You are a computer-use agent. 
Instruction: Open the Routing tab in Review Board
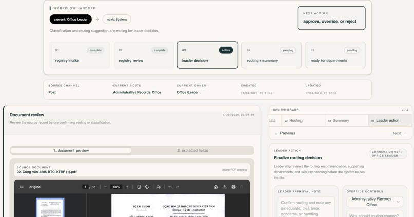[x=303, y=120]
